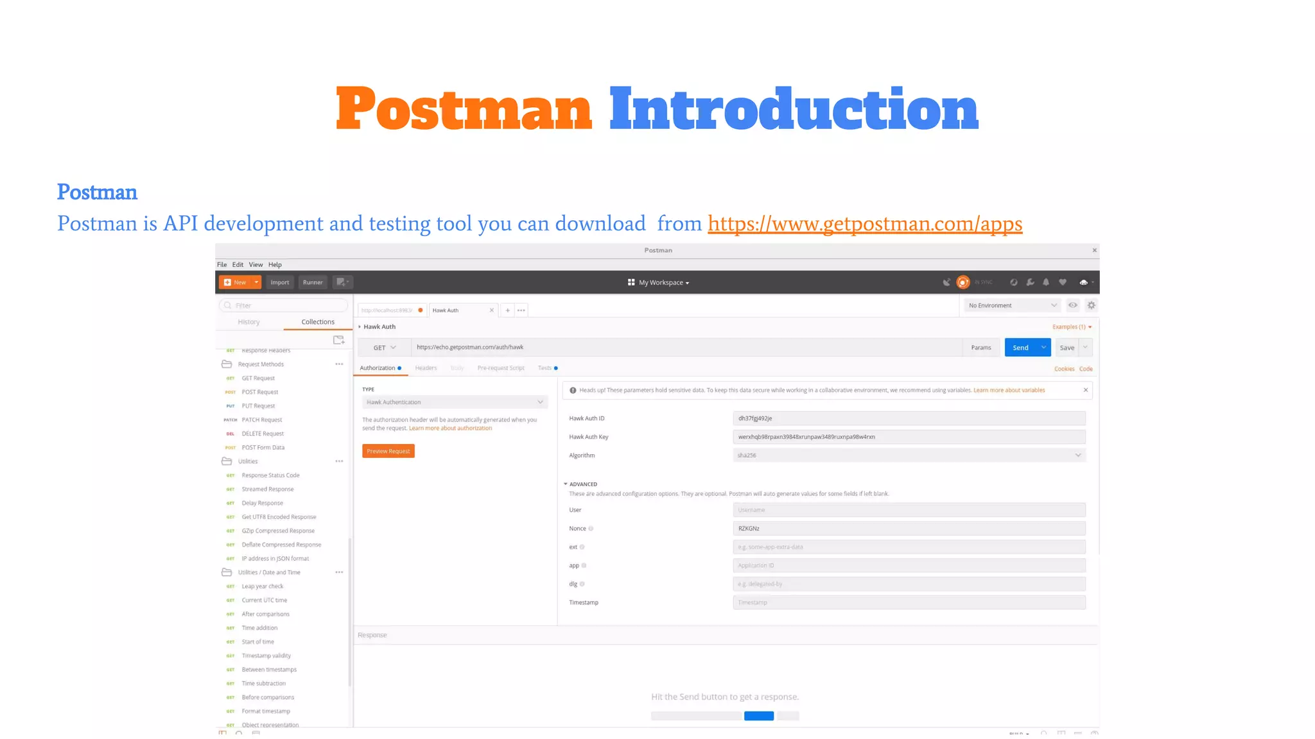Open Request Methods folder ellipsis menu
The width and height of the screenshot is (1315, 739).
pyautogui.click(x=339, y=364)
